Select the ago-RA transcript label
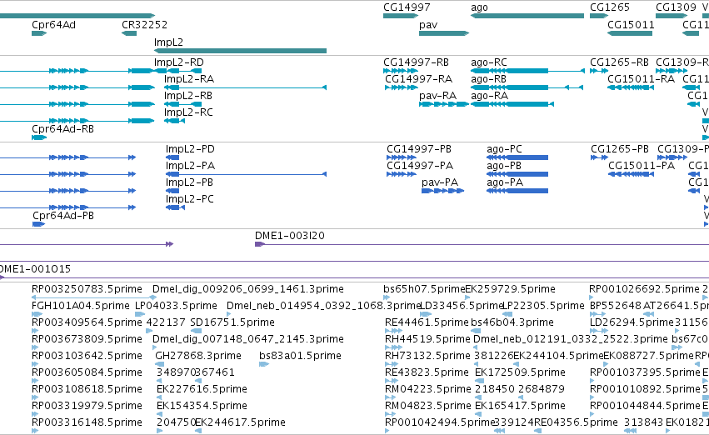Viewport: 709px width, 435px height. 489,96
